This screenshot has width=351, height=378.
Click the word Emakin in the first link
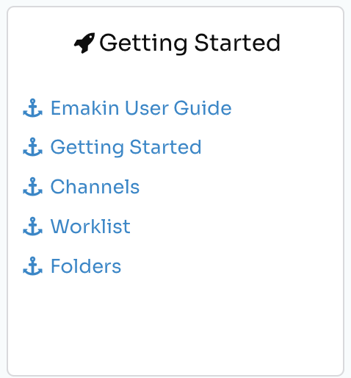coord(84,108)
